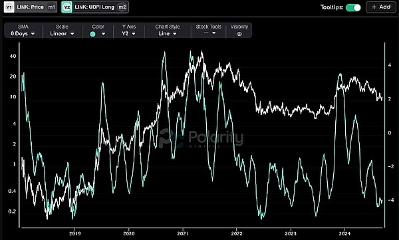The image size is (399, 240).
Task: Click the 2021 label on the time axis
Action: coord(182,233)
